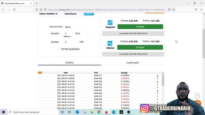
Task: Click the scroll-to-top circle arrow
Action: [197, 96]
